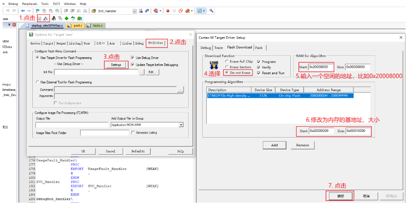Screen dimensions: 406x204
Task: Click the Undo toolbar icon
Action: point(8,11)
